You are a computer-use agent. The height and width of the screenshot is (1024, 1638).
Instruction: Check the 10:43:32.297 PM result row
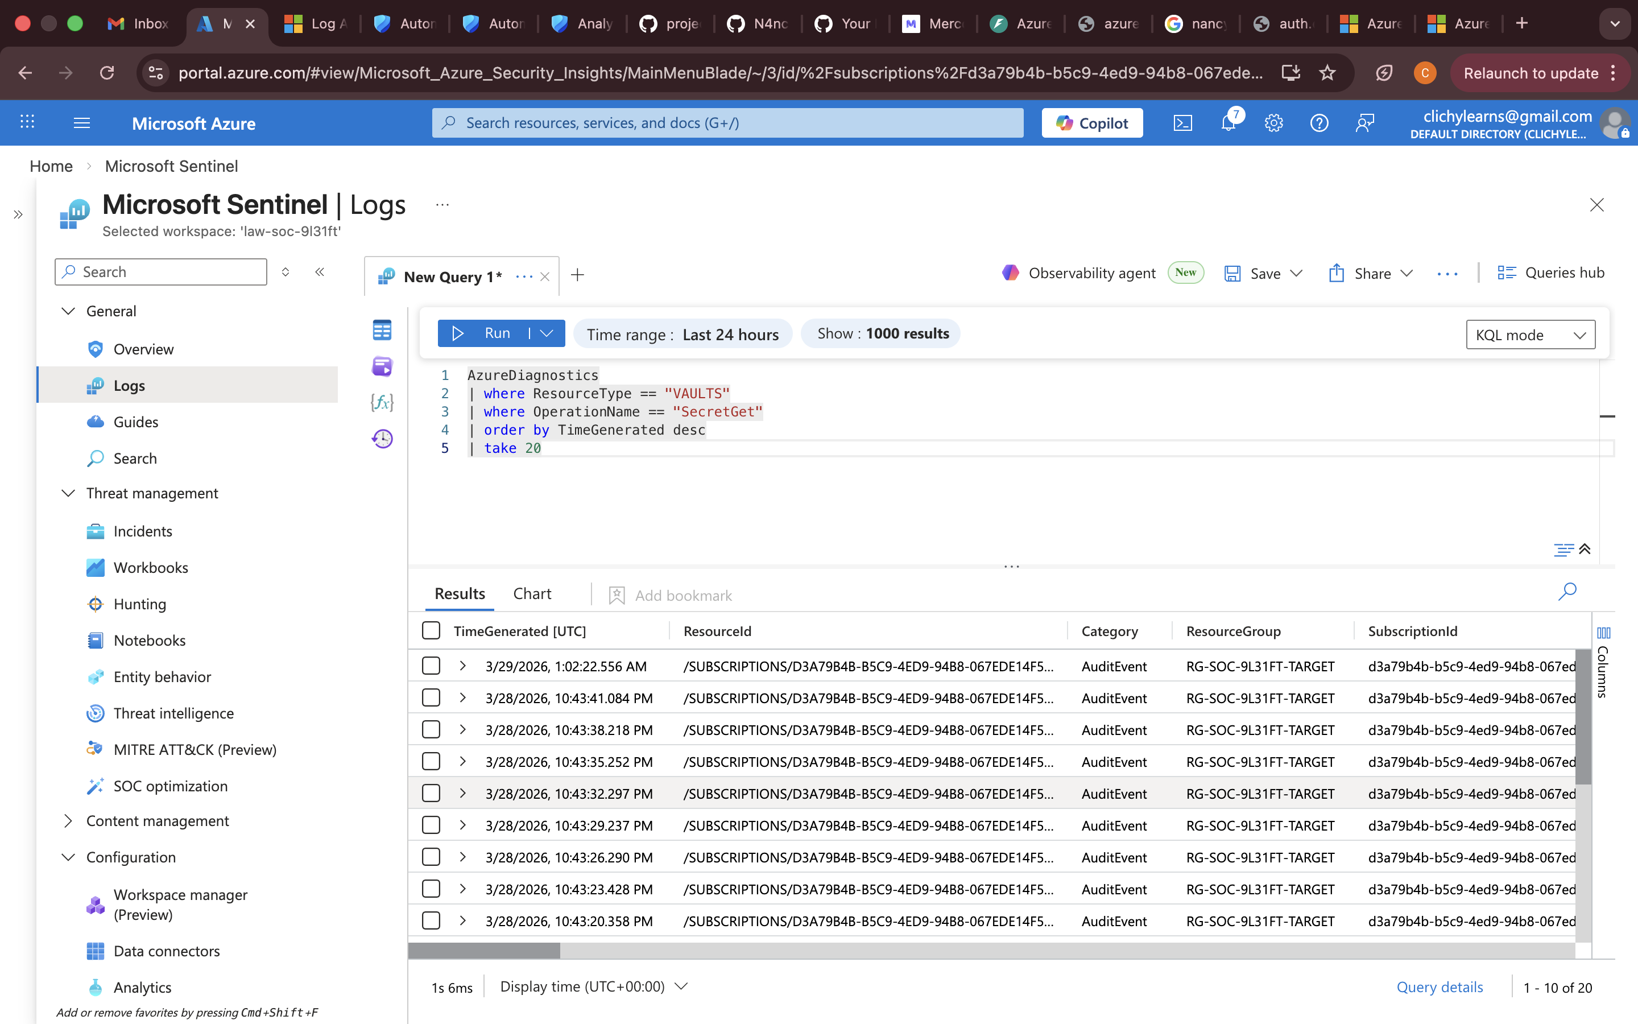pos(431,793)
